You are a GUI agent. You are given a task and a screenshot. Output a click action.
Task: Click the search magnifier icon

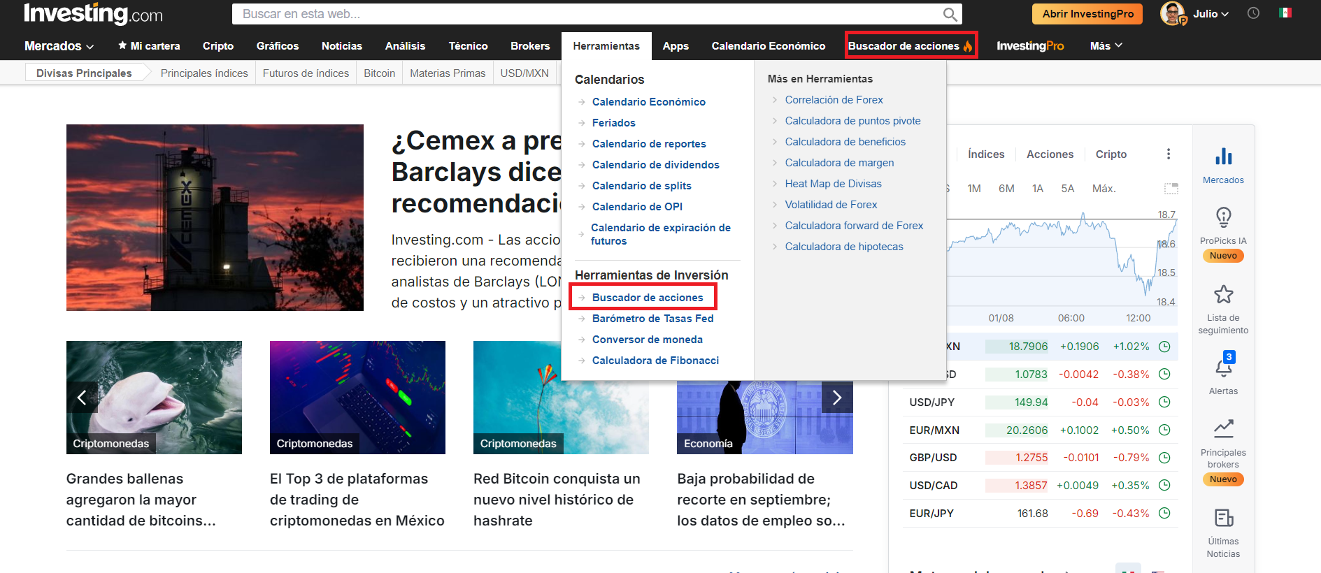tap(950, 14)
